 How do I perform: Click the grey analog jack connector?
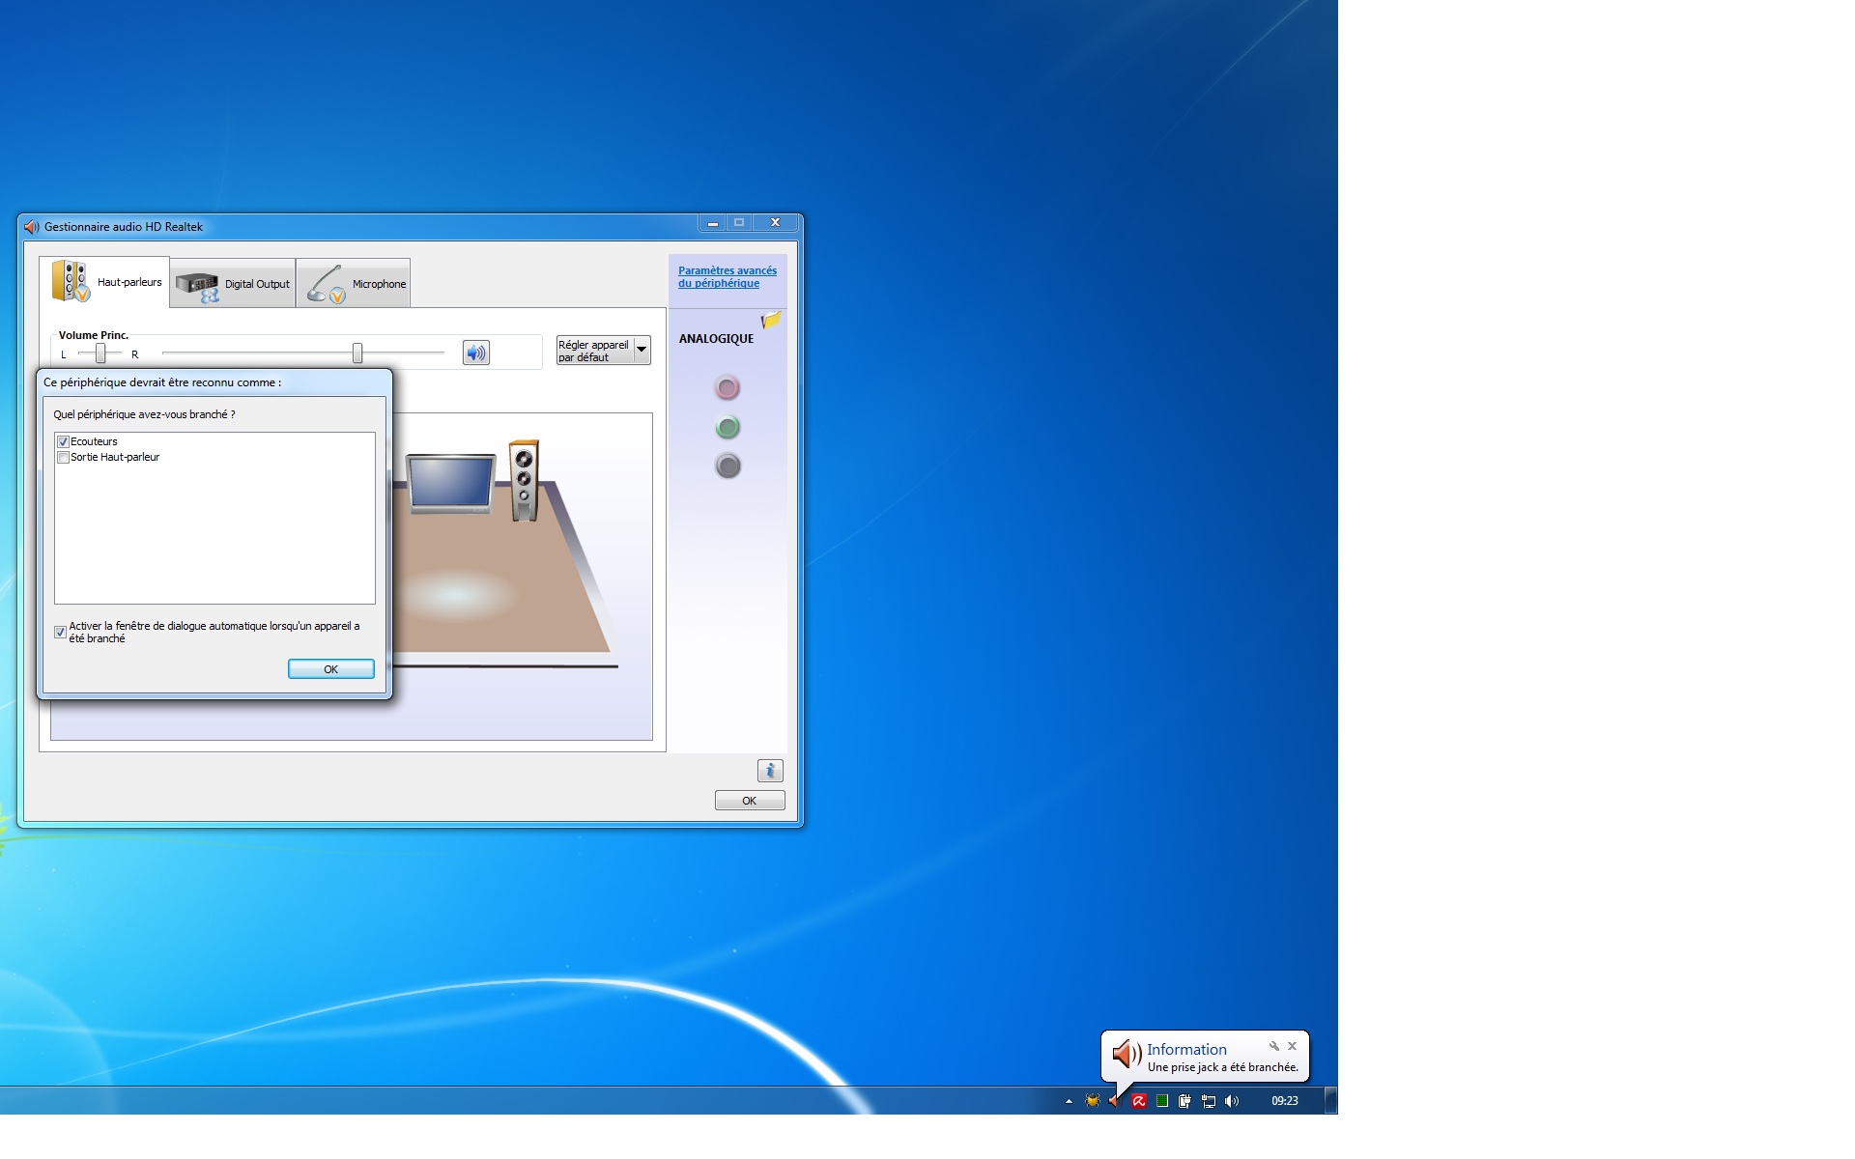(x=728, y=466)
